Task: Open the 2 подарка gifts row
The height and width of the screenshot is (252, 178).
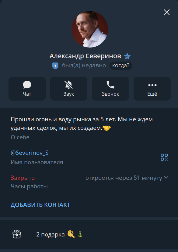Action: coord(89,235)
